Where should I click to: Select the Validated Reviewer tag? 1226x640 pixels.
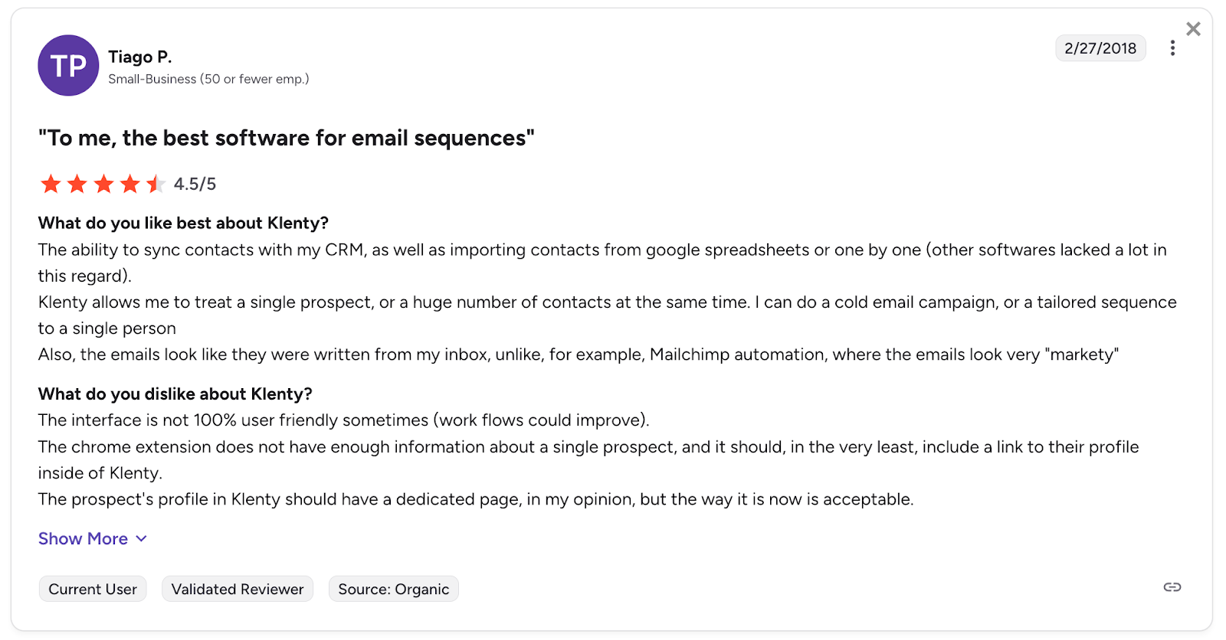click(238, 589)
